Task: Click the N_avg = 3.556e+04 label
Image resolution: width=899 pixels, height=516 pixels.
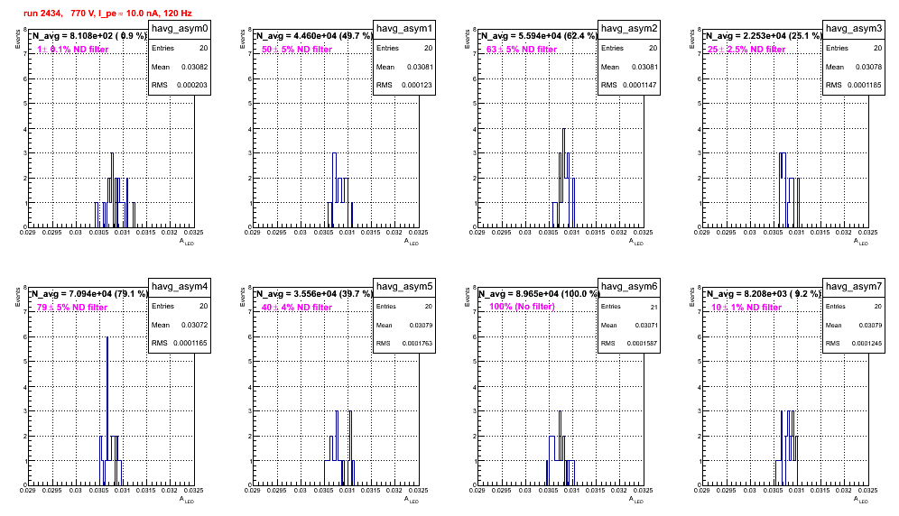Action: point(314,294)
